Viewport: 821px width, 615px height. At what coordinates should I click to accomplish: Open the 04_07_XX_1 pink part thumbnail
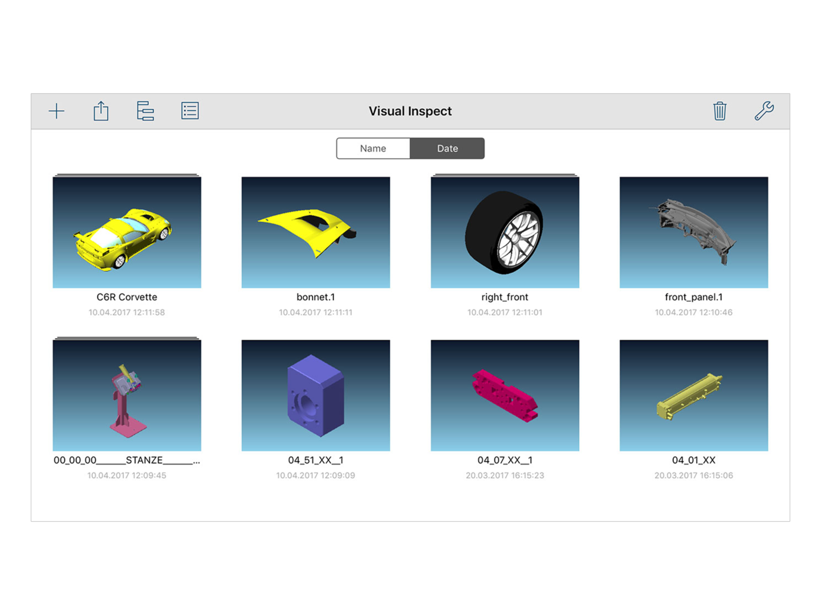505,395
